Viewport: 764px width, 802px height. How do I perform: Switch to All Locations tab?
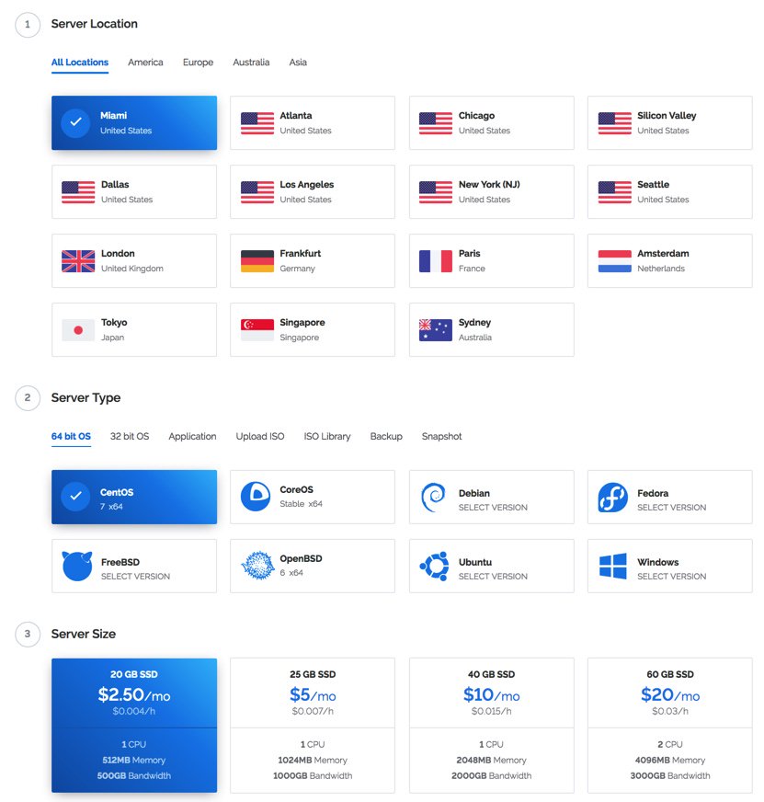pos(80,63)
